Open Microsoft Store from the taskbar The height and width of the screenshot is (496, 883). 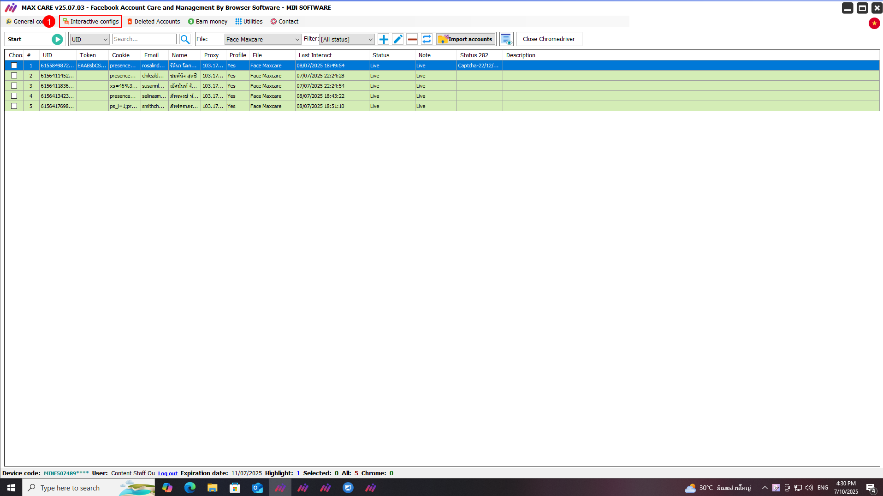(x=235, y=488)
